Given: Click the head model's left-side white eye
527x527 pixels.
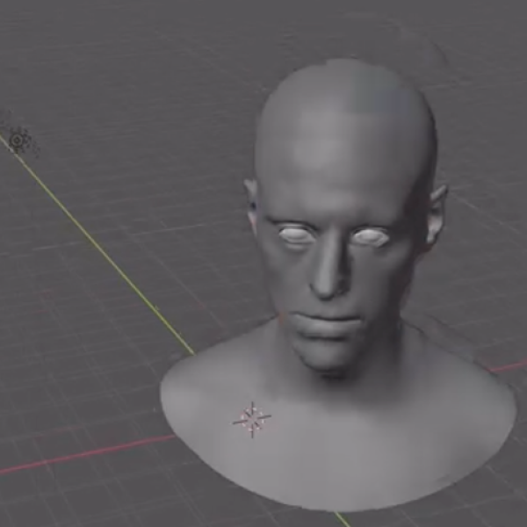Looking at the screenshot, I should 297,235.
